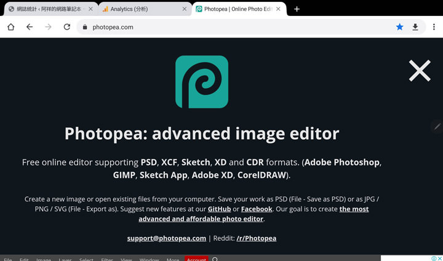Click the browser home icon
This screenshot has height=261, width=443.
point(10,27)
